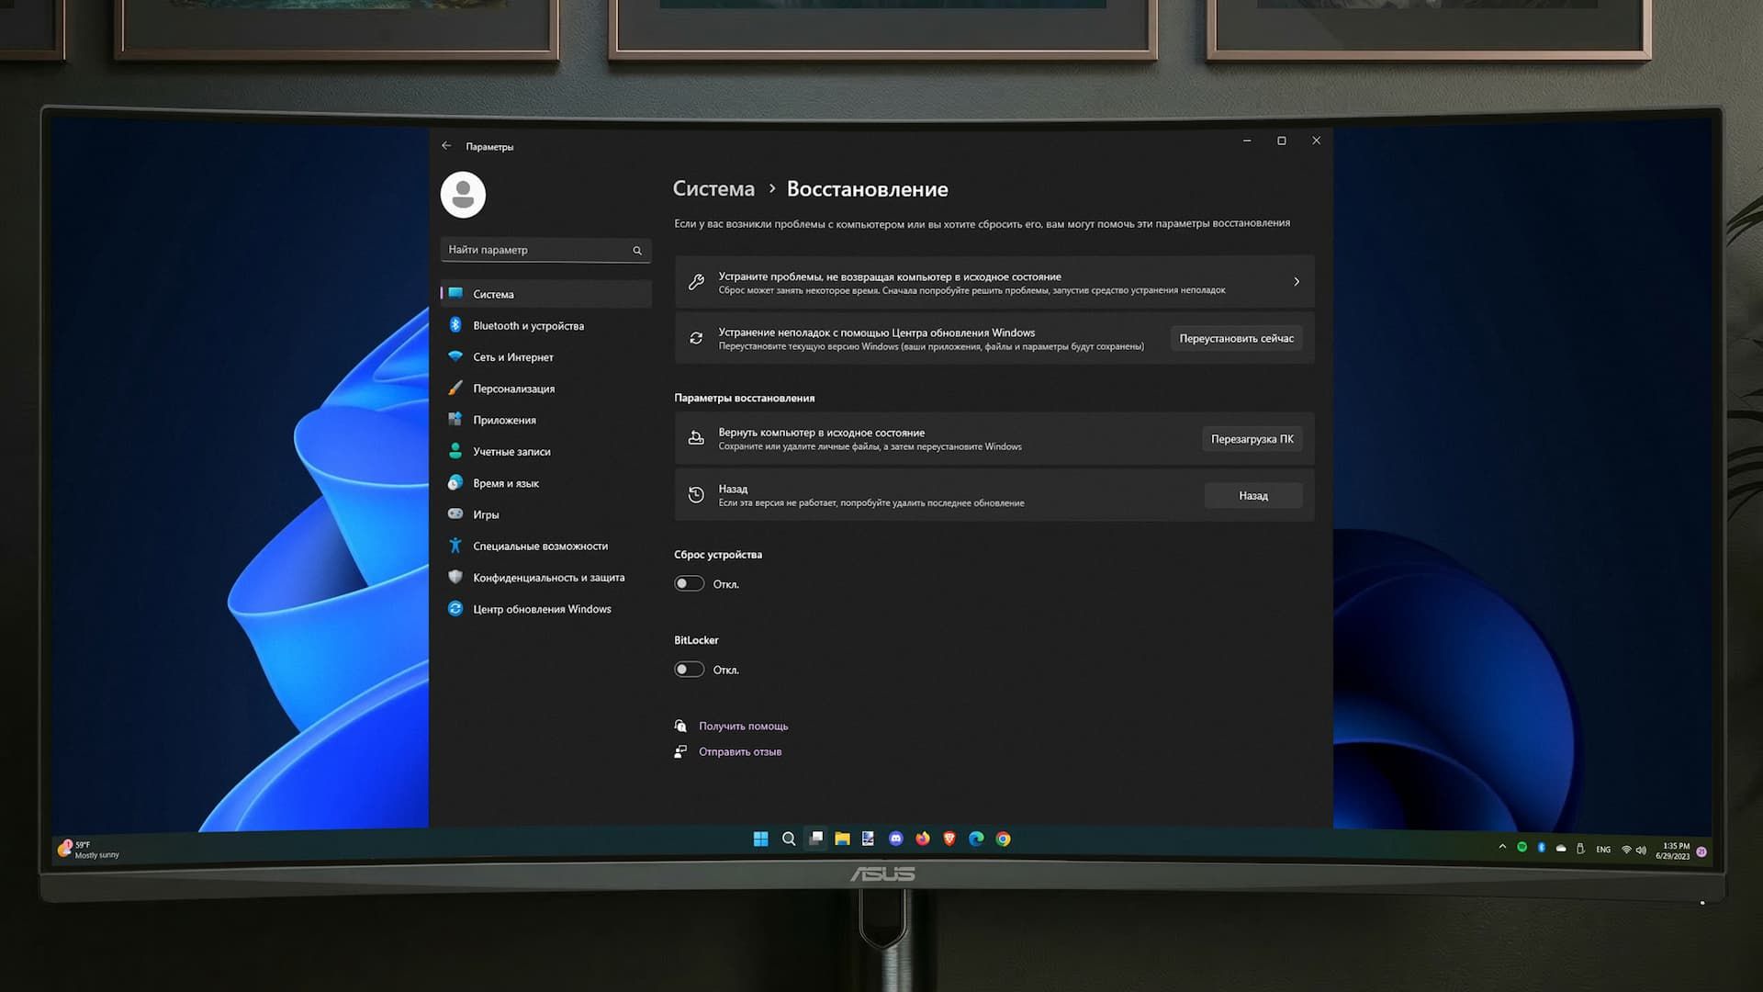Viewport: 1763px width, 992px height.
Task: Click the Параметры восстановления heading
Action: click(744, 398)
